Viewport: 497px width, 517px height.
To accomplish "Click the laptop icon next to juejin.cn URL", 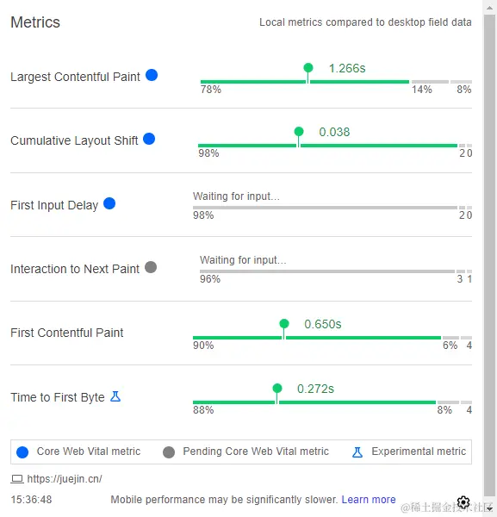I will (x=17, y=479).
